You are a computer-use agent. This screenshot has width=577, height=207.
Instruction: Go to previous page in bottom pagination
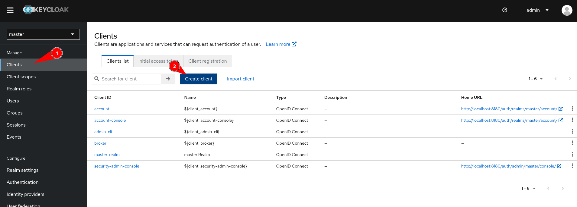point(548,188)
